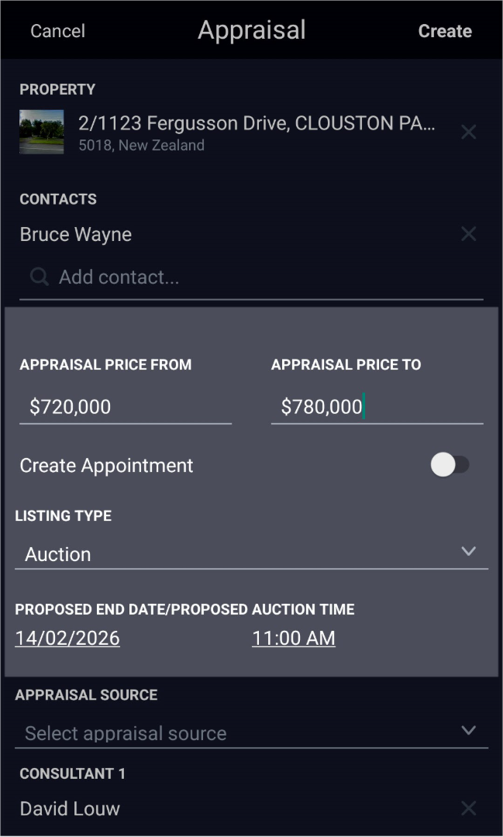503x837 pixels.
Task: Focus the Add contact search field
Action: point(251,277)
